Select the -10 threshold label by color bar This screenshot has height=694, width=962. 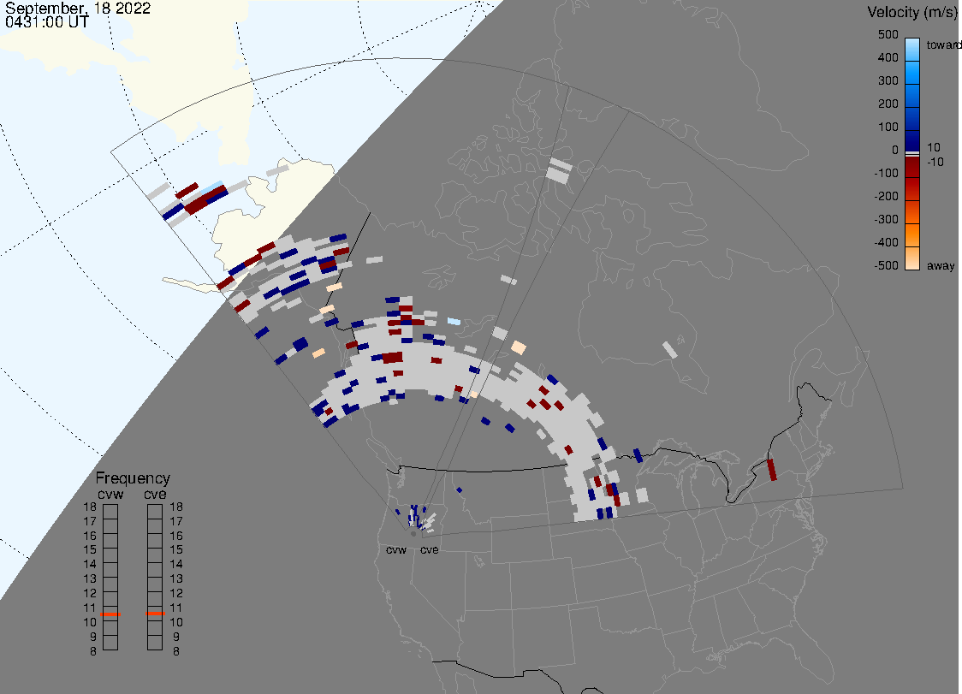tap(935, 162)
